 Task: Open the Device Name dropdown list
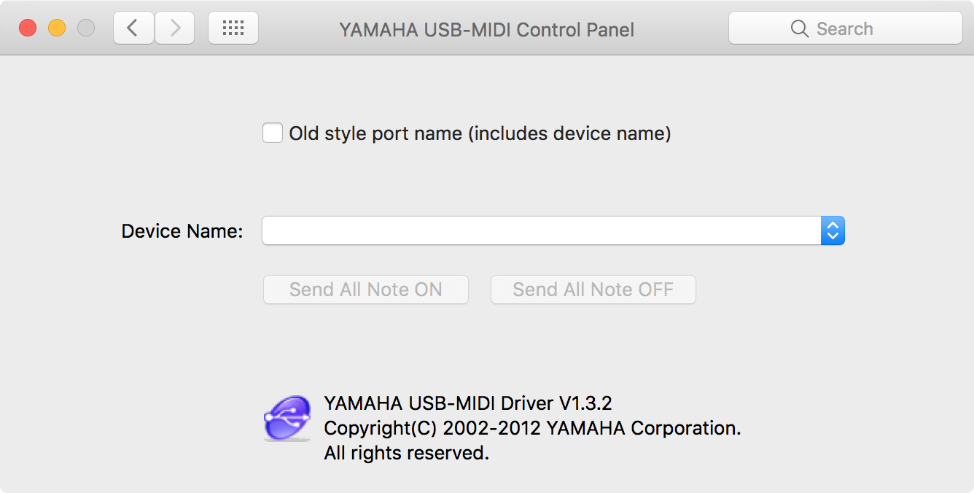[541, 230]
